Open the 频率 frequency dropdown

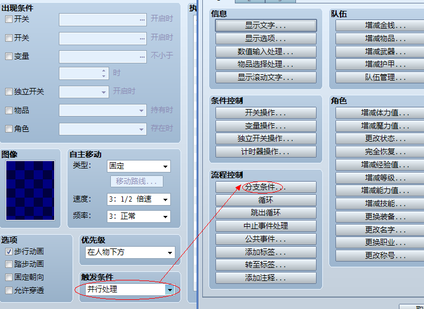[x=139, y=216]
